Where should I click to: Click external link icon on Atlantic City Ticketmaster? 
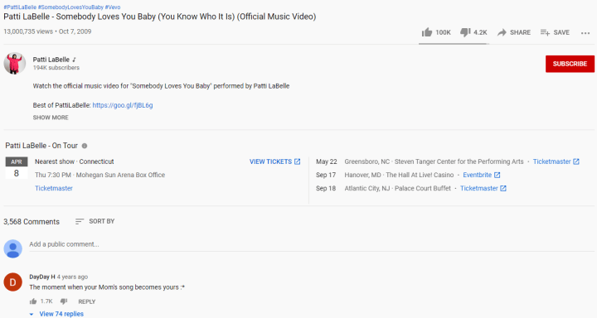tap(503, 188)
